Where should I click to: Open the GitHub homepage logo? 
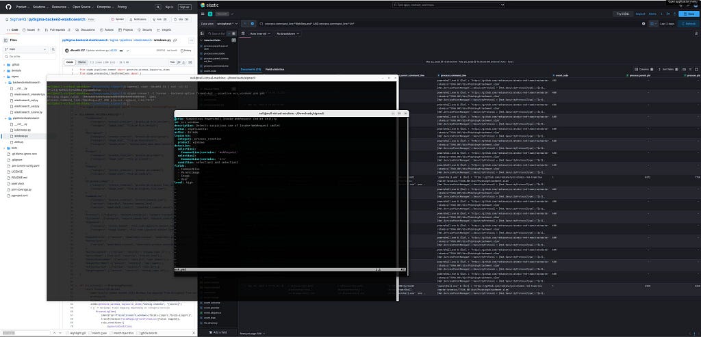click(x=8, y=7)
